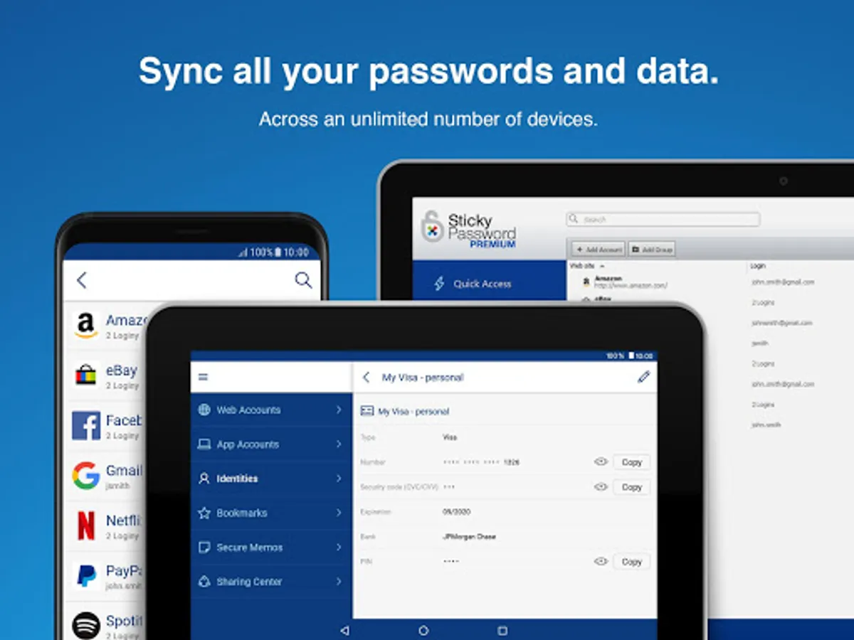Open the PayPal logo entry on phone
854x640 pixels.
pos(85,575)
